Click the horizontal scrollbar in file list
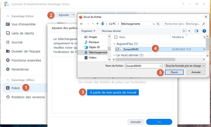The height and width of the screenshot is (127, 211). point(145,59)
